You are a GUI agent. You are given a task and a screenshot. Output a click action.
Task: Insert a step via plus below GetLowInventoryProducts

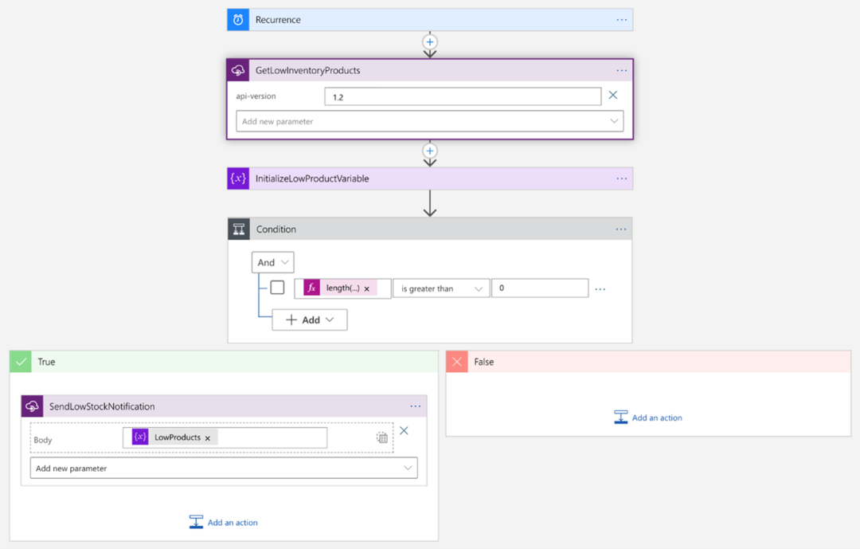(x=430, y=151)
